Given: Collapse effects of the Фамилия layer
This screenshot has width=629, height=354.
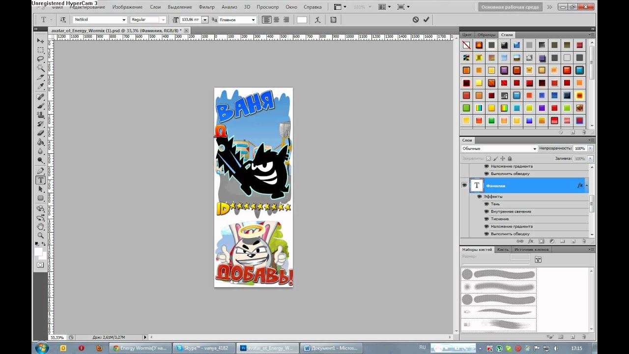Looking at the screenshot, I should click(587, 185).
